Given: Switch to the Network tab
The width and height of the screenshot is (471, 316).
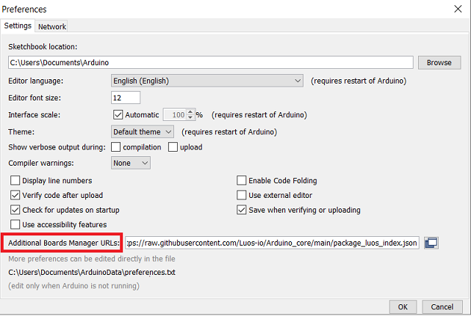Looking at the screenshot, I should tap(52, 26).
